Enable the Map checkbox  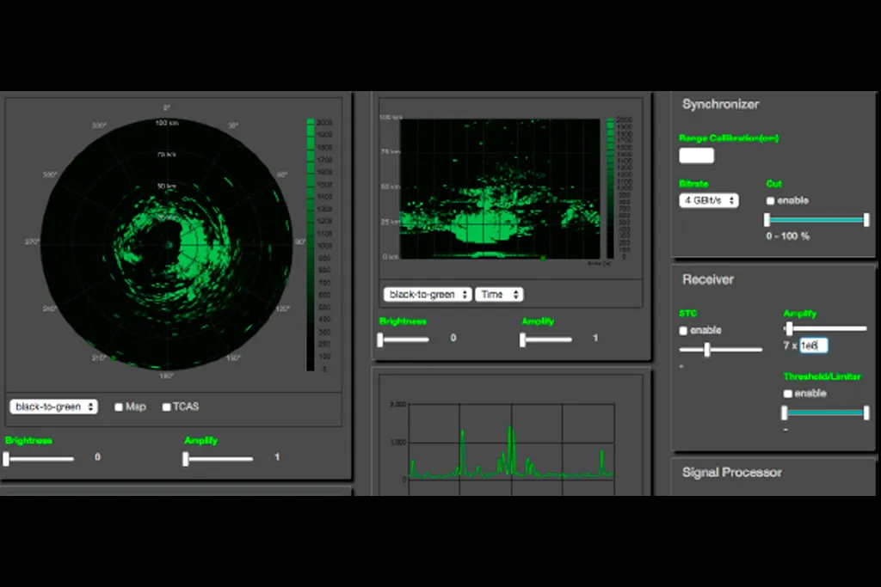(x=120, y=407)
